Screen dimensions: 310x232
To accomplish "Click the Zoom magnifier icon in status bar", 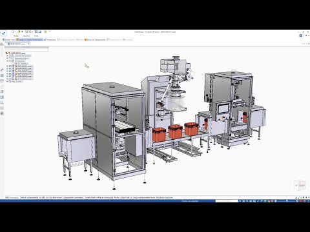I will coord(247,201).
